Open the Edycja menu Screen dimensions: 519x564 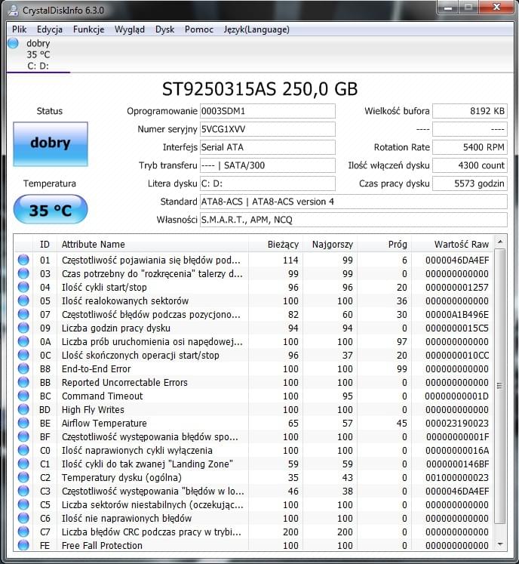pos(50,29)
